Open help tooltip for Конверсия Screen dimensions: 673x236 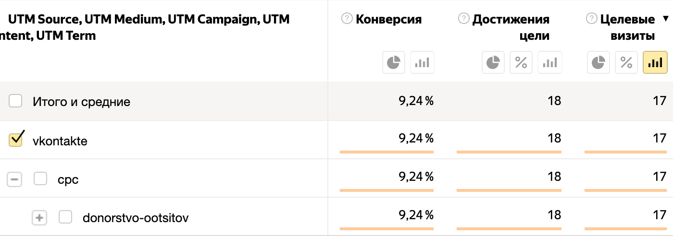[346, 19]
